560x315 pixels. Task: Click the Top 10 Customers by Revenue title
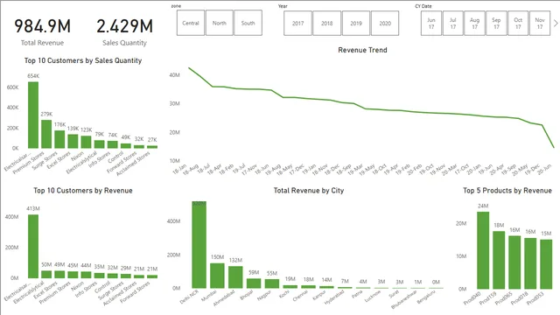pyautogui.click(x=83, y=191)
